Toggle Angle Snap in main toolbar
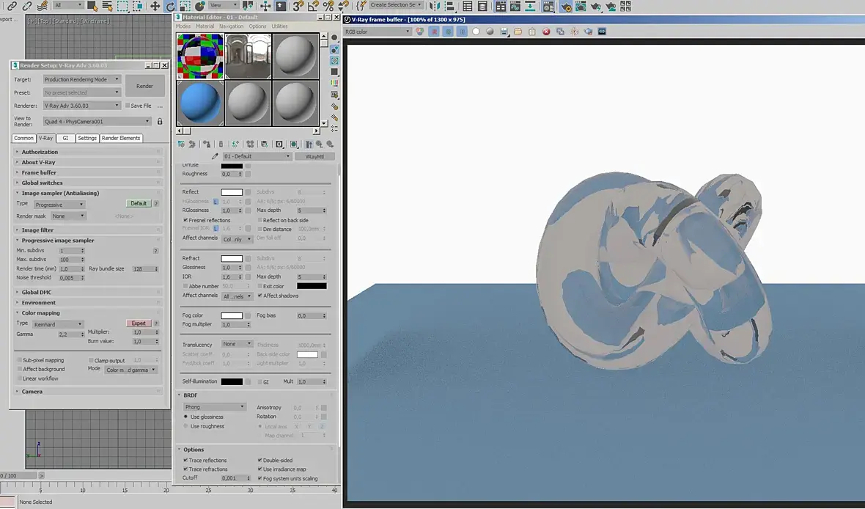The width and height of the screenshot is (865, 509). pyautogui.click(x=313, y=6)
